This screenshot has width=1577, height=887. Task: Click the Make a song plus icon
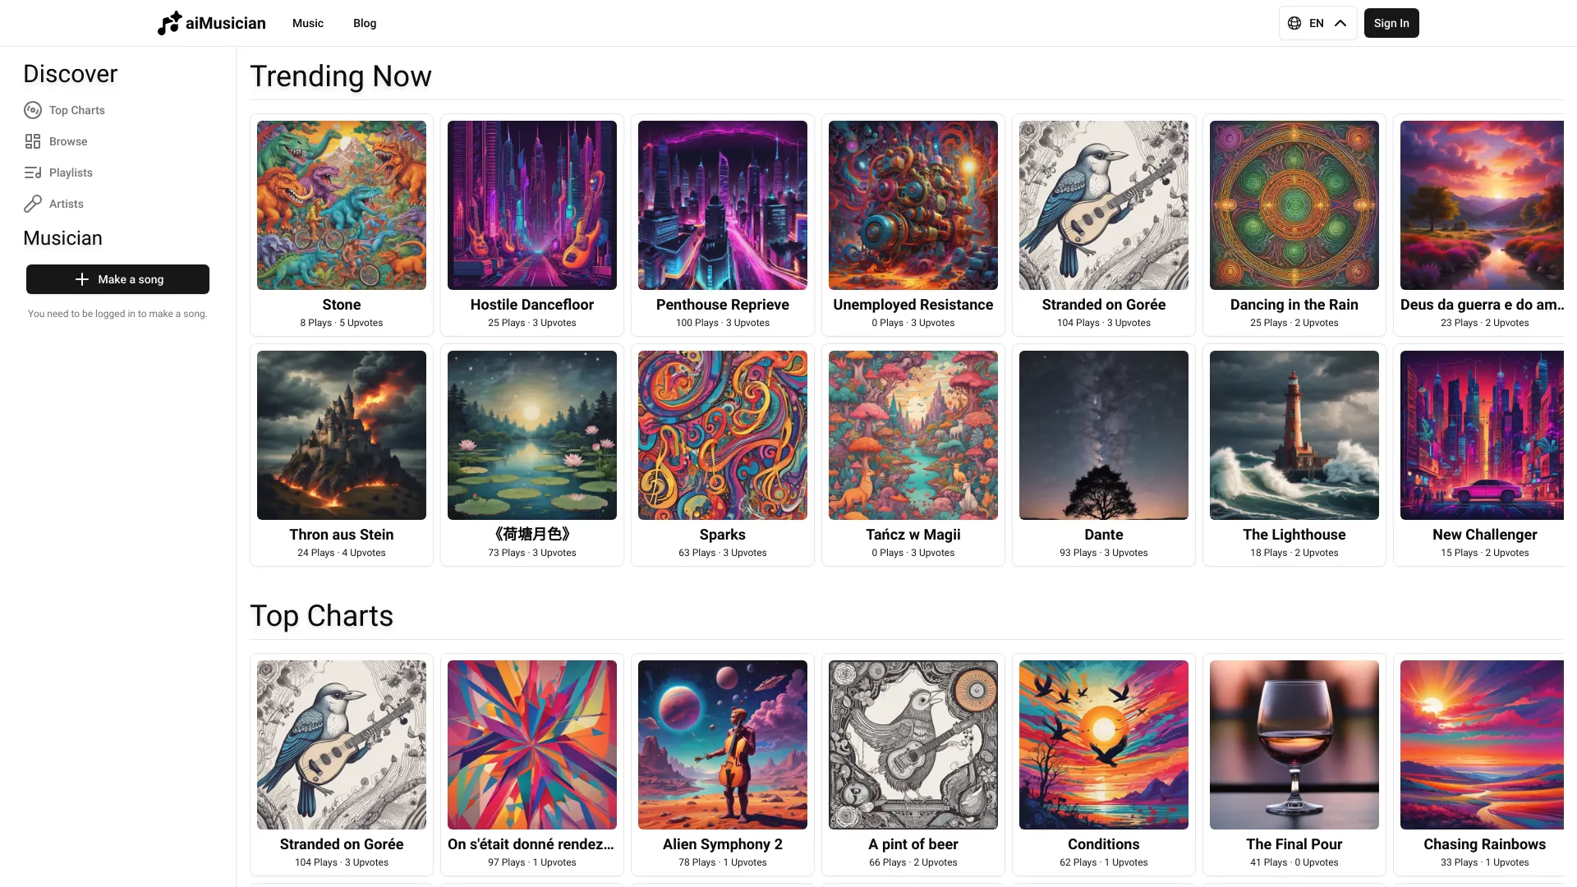[81, 278]
